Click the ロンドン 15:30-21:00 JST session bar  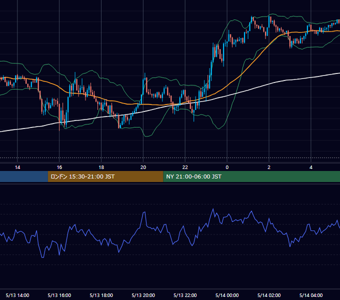click(x=105, y=176)
